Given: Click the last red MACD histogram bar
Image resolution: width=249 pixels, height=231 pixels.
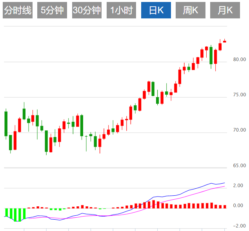Looking at the screenshot, I should coord(225,207).
